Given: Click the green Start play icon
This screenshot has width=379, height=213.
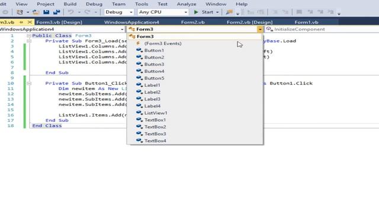Looking at the screenshot, I should [196, 12].
